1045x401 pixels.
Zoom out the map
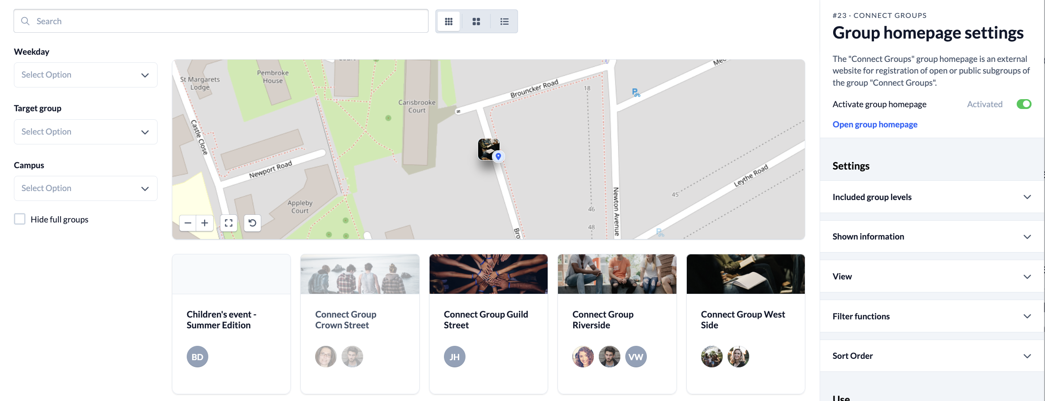(188, 223)
